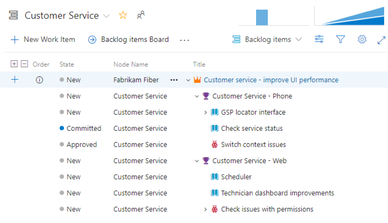Open backlog settings gear icon
This screenshot has height=223, width=388.
click(362, 39)
